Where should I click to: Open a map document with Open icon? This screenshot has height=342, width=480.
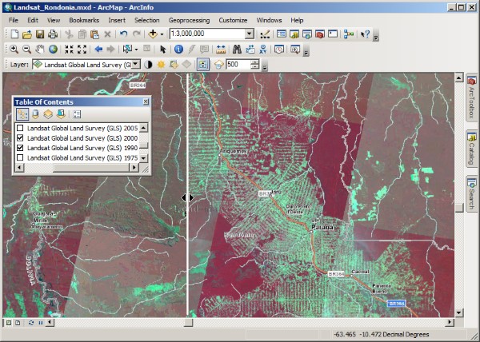point(27,34)
